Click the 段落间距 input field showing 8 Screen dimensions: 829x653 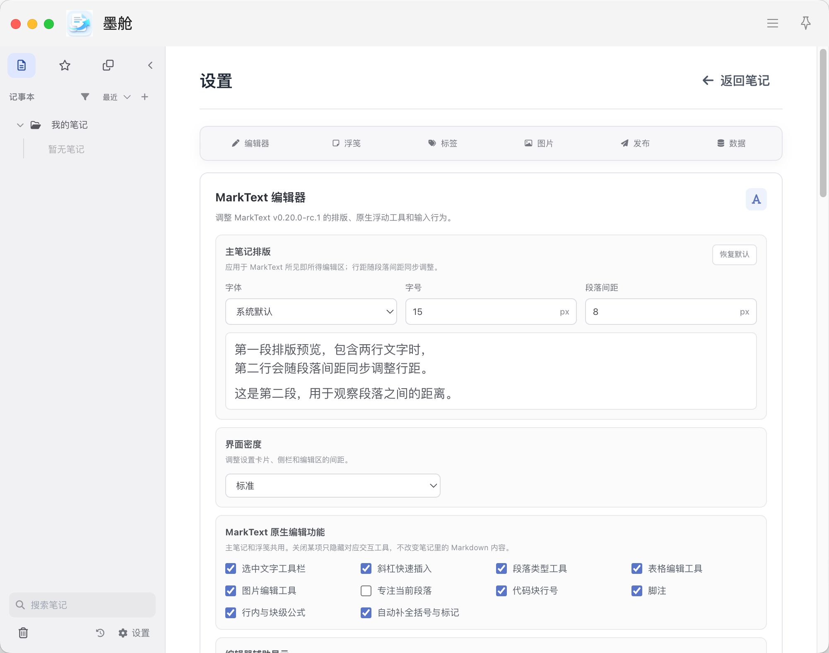pyautogui.click(x=671, y=312)
